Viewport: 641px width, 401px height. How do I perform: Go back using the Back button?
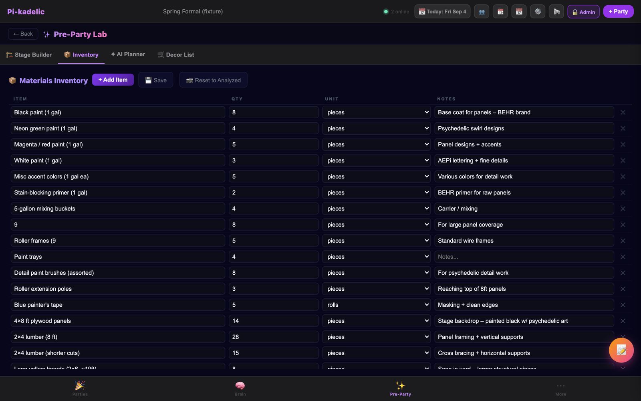[x=23, y=34]
